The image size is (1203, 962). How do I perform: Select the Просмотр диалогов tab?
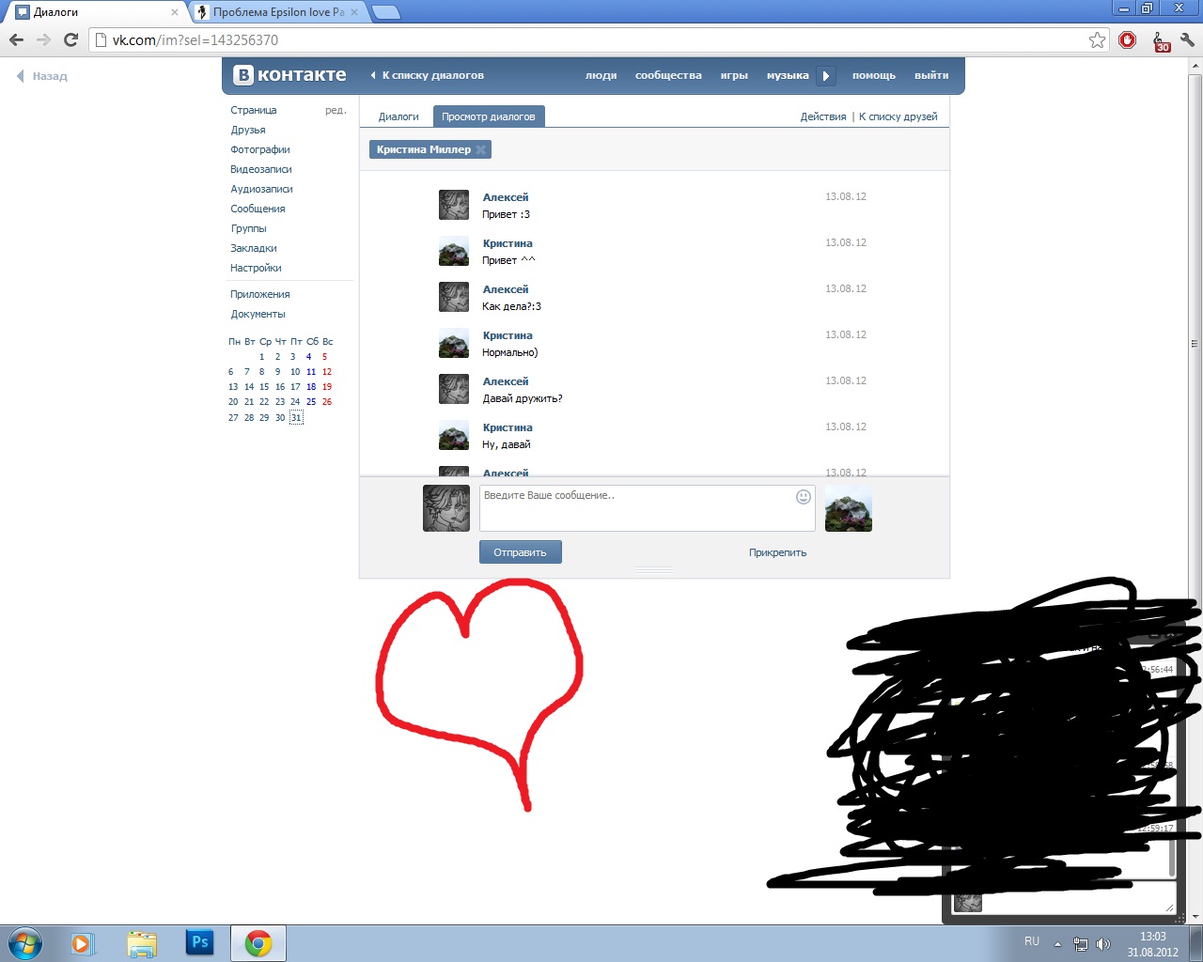[x=489, y=116]
